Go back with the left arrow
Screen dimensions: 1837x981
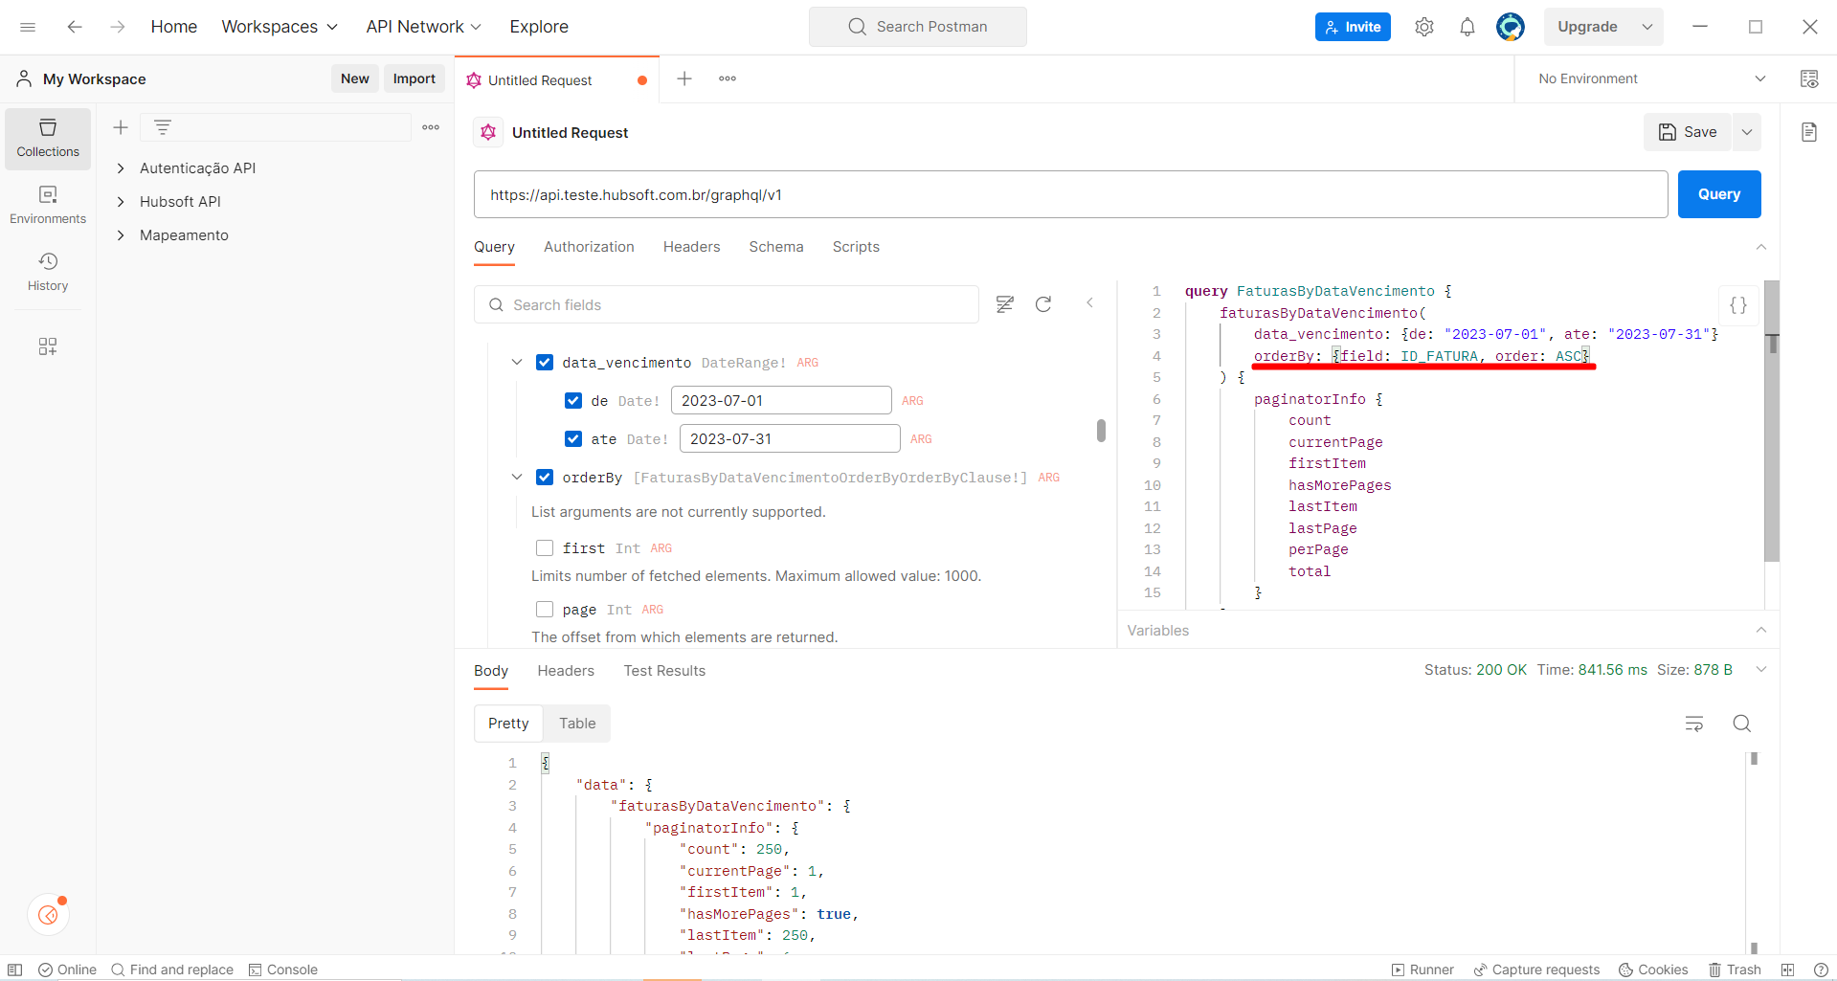(75, 27)
